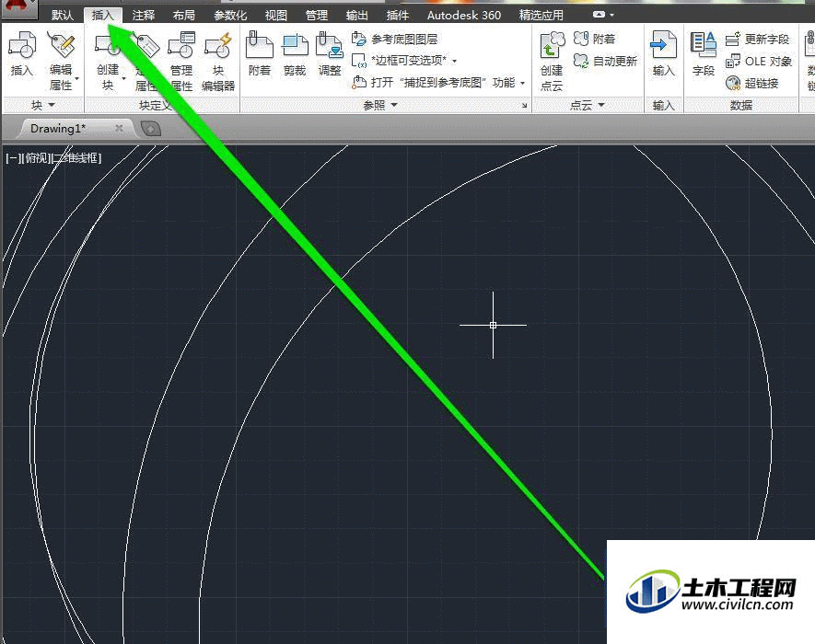
Task: Switch to the 布局 ribbon tab
Action: point(184,15)
